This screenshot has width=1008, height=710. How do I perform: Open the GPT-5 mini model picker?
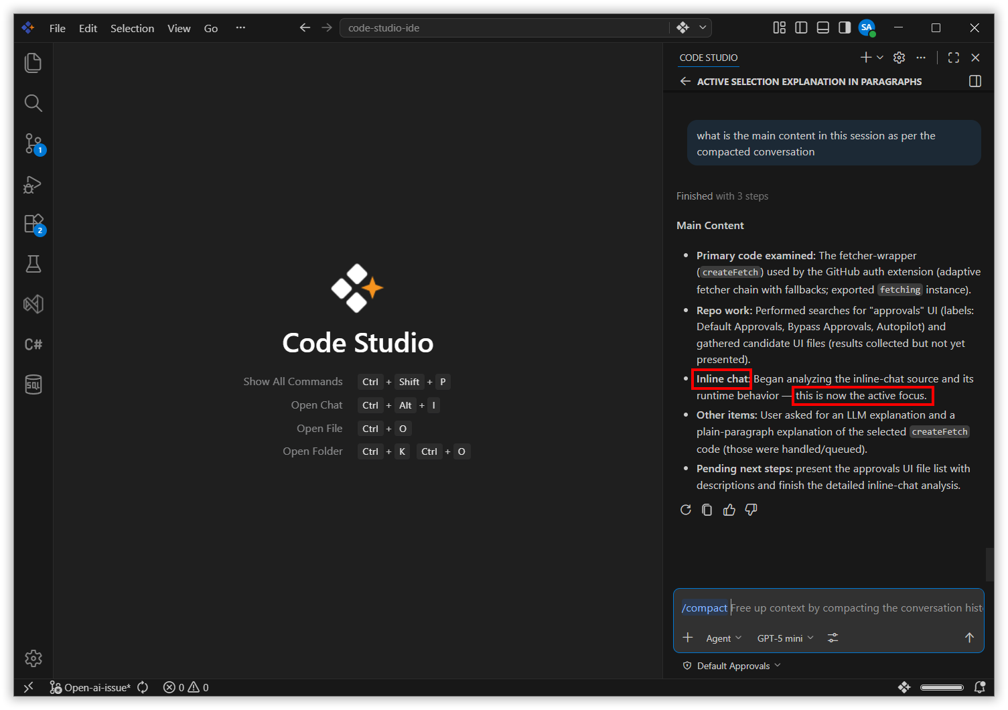click(x=785, y=638)
